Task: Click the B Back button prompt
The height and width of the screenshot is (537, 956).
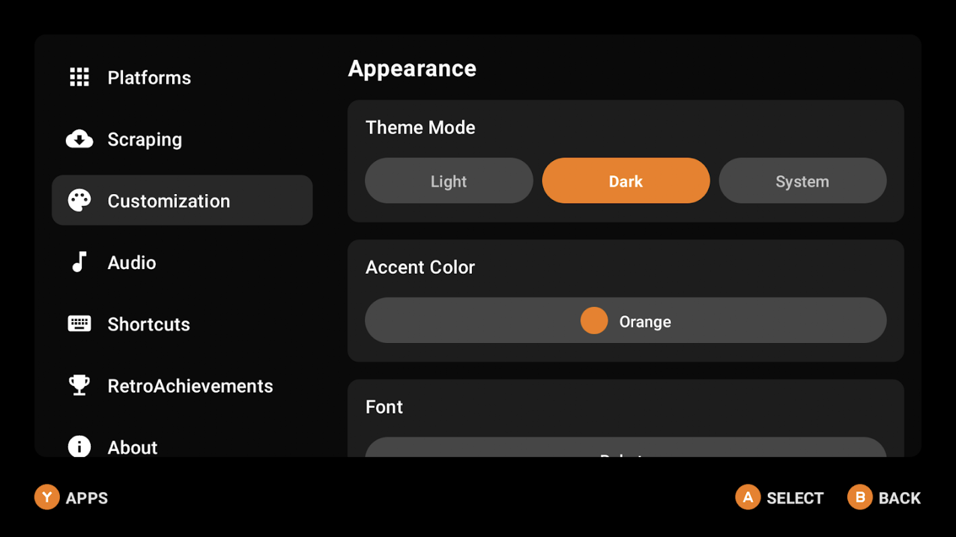Action: click(884, 497)
